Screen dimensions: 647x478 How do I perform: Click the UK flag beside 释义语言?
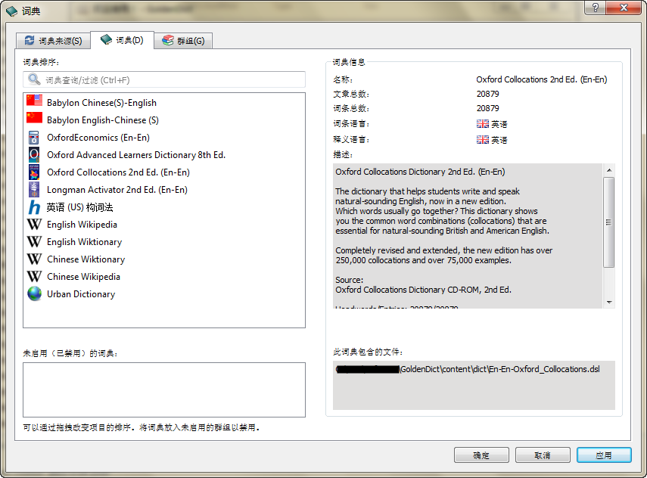pyautogui.click(x=482, y=139)
